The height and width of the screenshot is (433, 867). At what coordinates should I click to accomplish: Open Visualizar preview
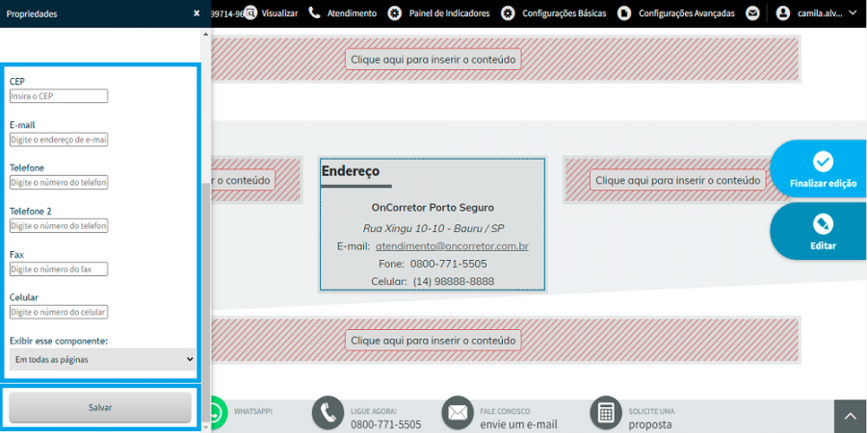279,13
